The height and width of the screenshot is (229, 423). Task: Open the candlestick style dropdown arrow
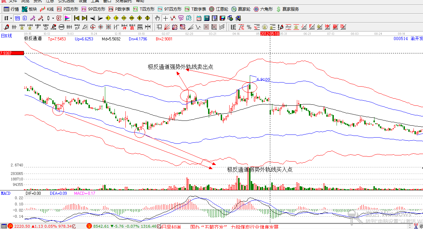click(53, 18)
